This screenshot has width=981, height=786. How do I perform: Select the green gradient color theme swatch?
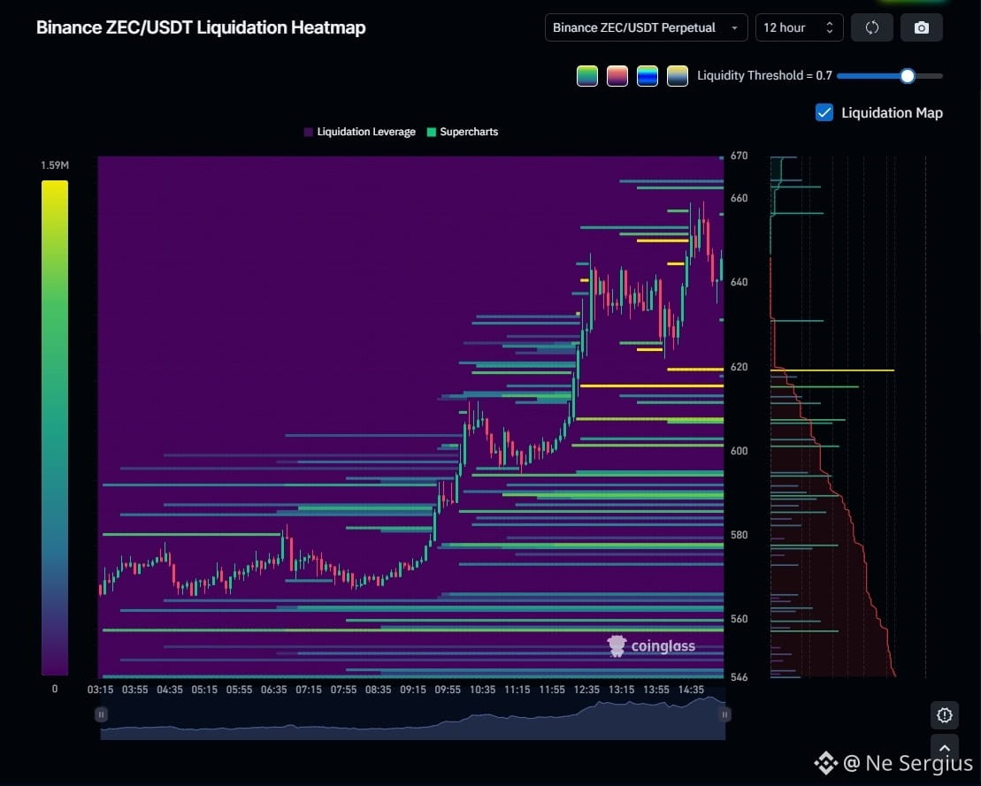(x=586, y=76)
